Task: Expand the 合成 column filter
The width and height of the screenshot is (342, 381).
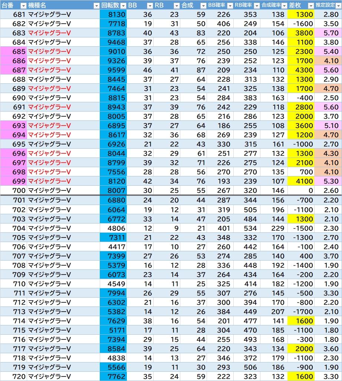Action: click(203, 6)
